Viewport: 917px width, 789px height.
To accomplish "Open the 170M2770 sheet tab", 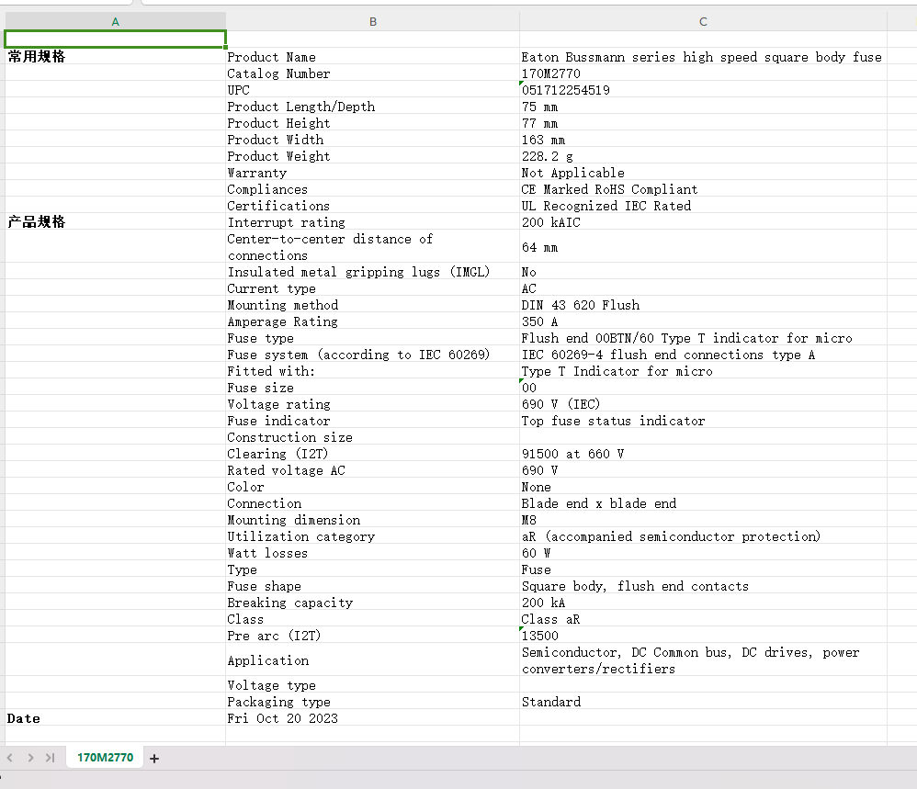I will (106, 758).
